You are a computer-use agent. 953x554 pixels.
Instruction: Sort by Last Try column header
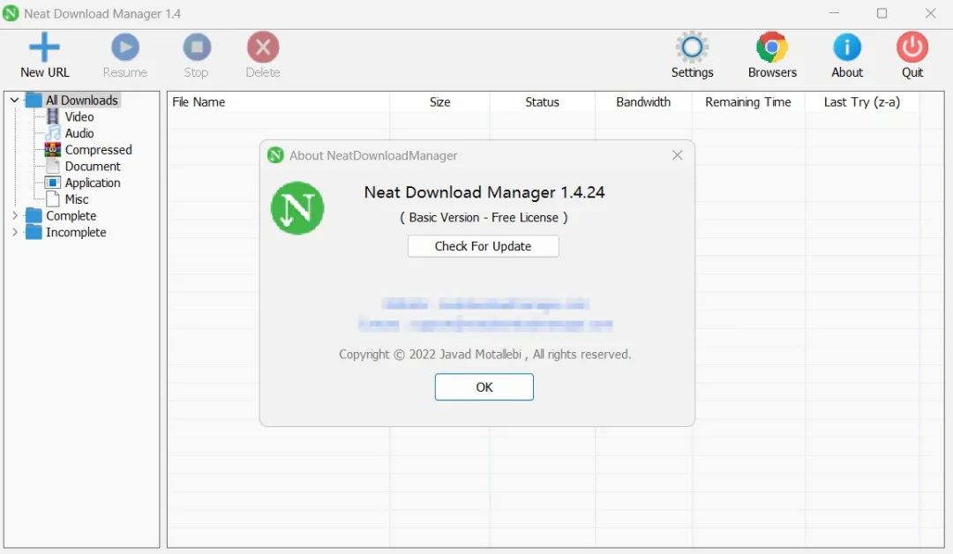[862, 102]
